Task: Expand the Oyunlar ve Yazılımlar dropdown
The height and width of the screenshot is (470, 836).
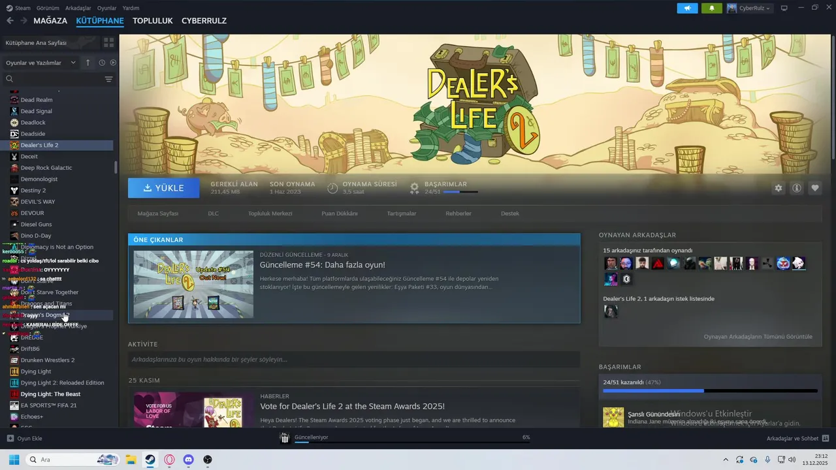Action: 40,63
